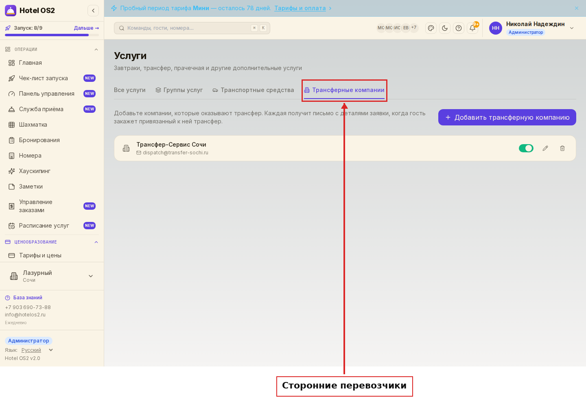The height and width of the screenshot is (406, 586).
Task: Switch to Транспортные средства tab
Action: tap(253, 90)
